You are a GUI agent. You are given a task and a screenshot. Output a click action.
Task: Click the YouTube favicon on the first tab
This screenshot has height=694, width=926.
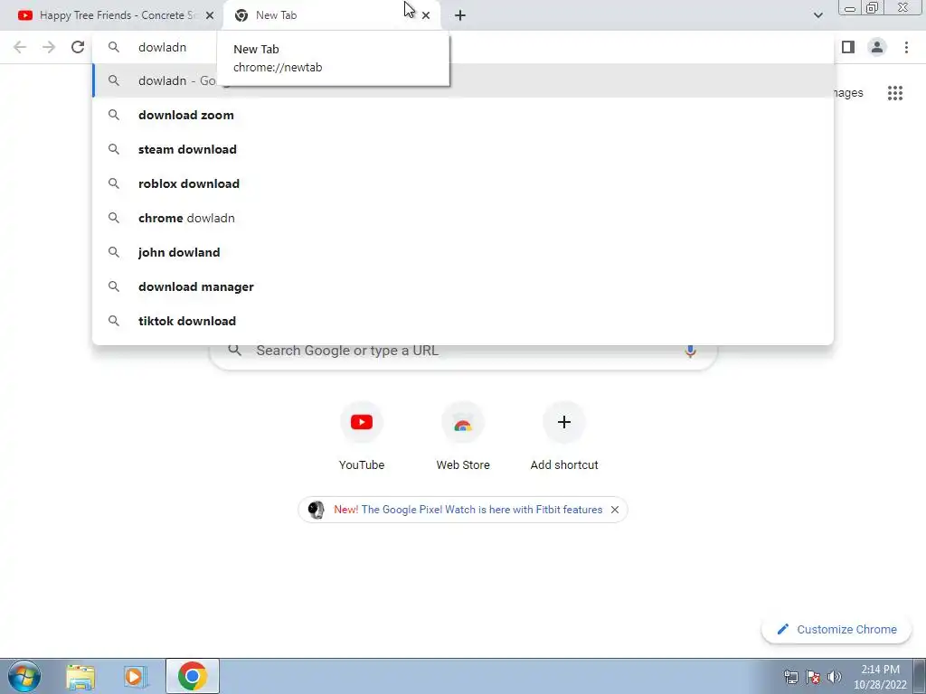[x=25, y=16]
